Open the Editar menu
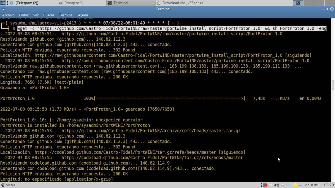 tap(24, 15)
